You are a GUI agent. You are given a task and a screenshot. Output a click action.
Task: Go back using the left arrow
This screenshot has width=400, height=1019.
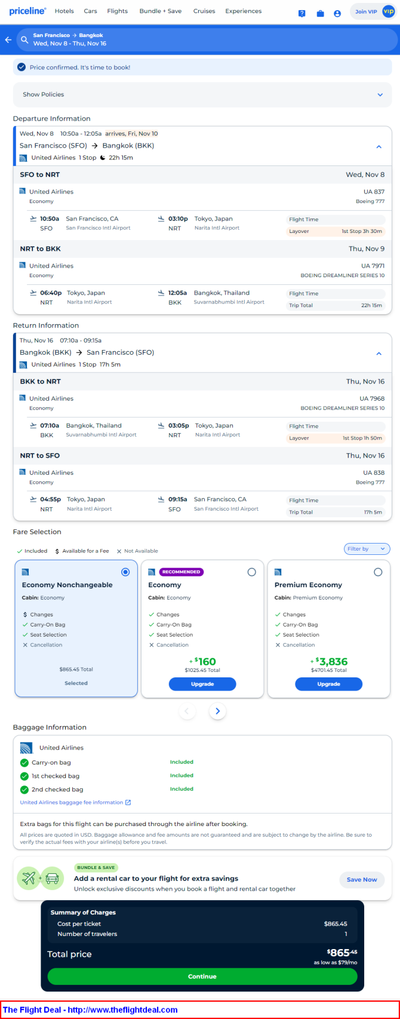tap(8, 39)
